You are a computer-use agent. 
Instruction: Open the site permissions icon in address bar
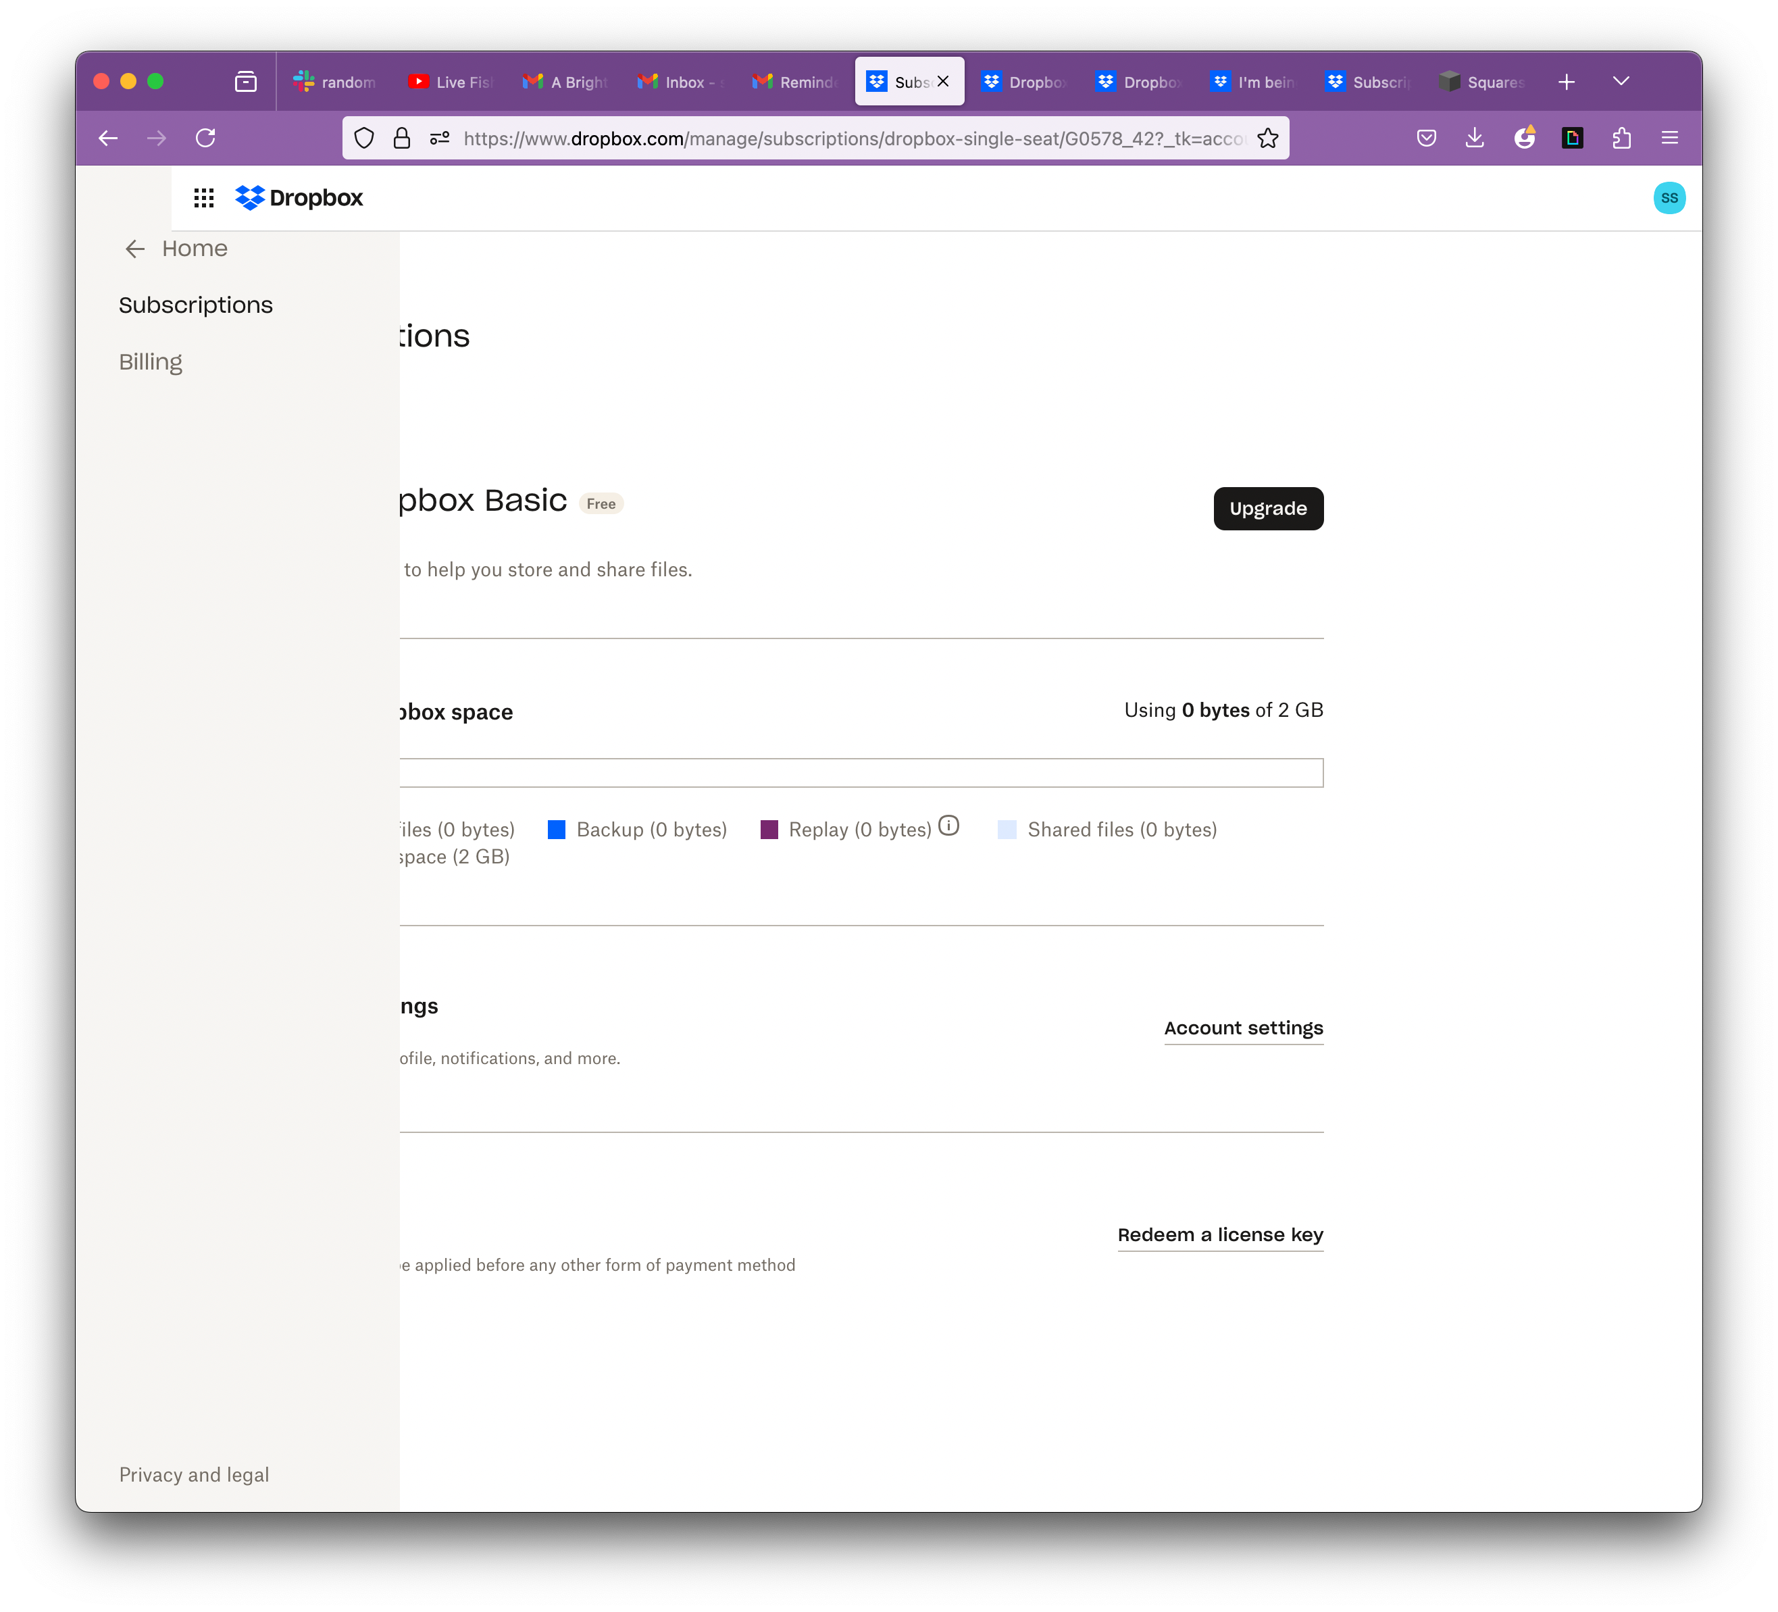tap(439, 138)
